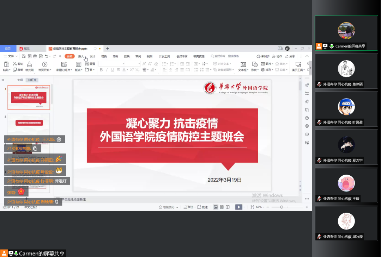
Task: Toggle italic formatting with the I icon
Action: pyautogui.click(x=107, y=69)
